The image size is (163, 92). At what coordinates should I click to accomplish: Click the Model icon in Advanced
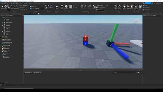128,7
